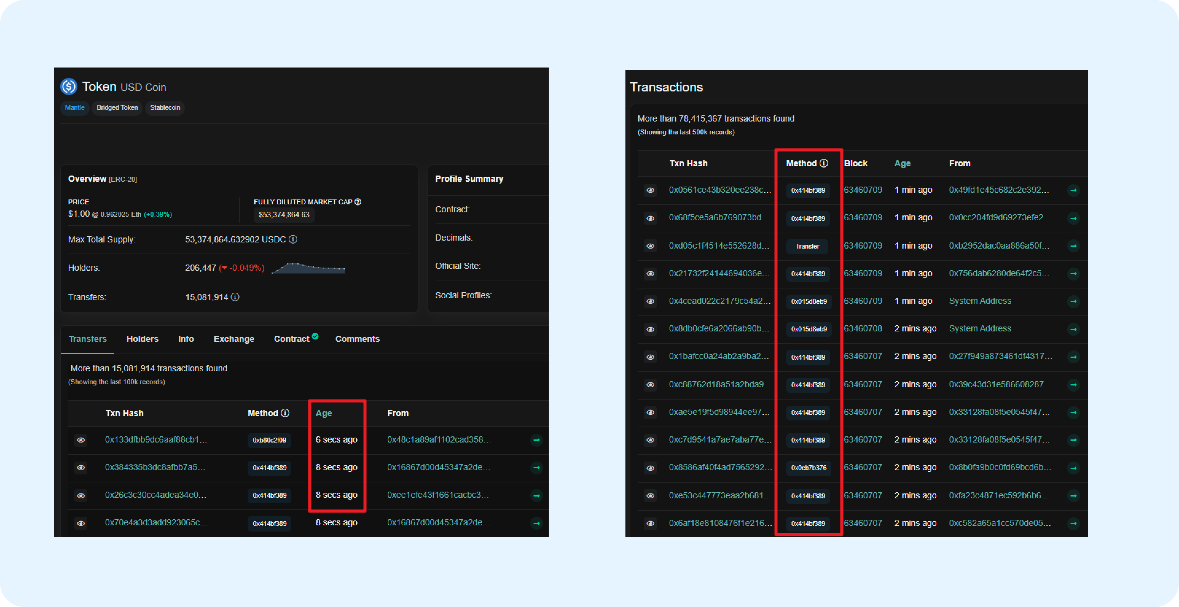
Task: Click the green arrow beside the Transfer method row
Action: 1073,246
